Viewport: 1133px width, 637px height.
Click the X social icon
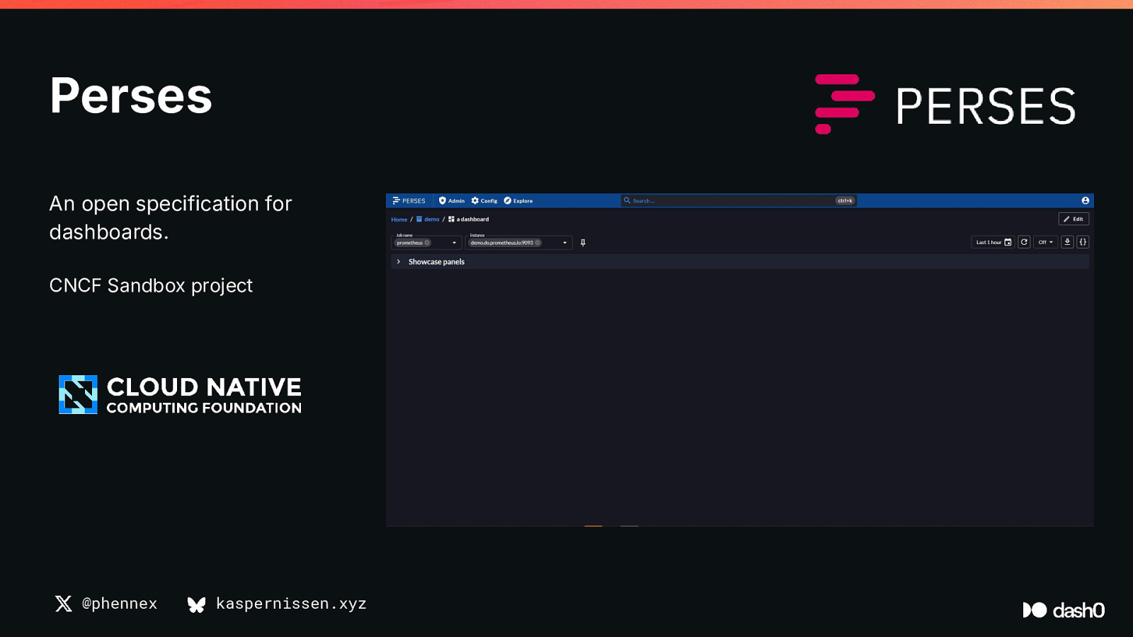point(64,603)
